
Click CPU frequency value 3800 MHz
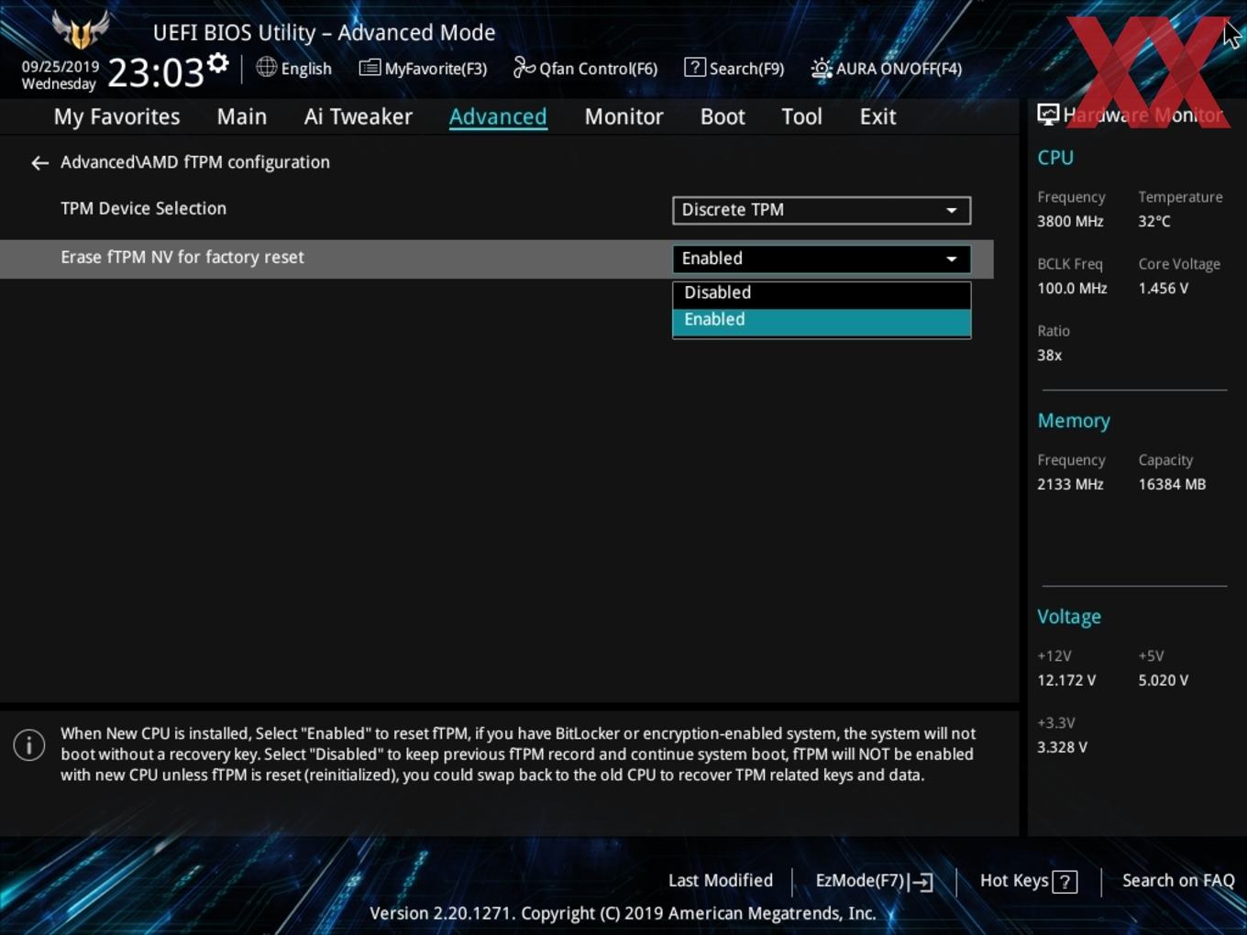click(1070, 222)
